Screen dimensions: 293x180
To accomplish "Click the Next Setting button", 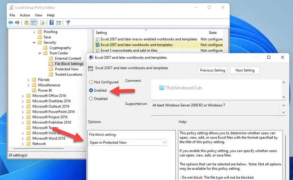I will [245, 70].
